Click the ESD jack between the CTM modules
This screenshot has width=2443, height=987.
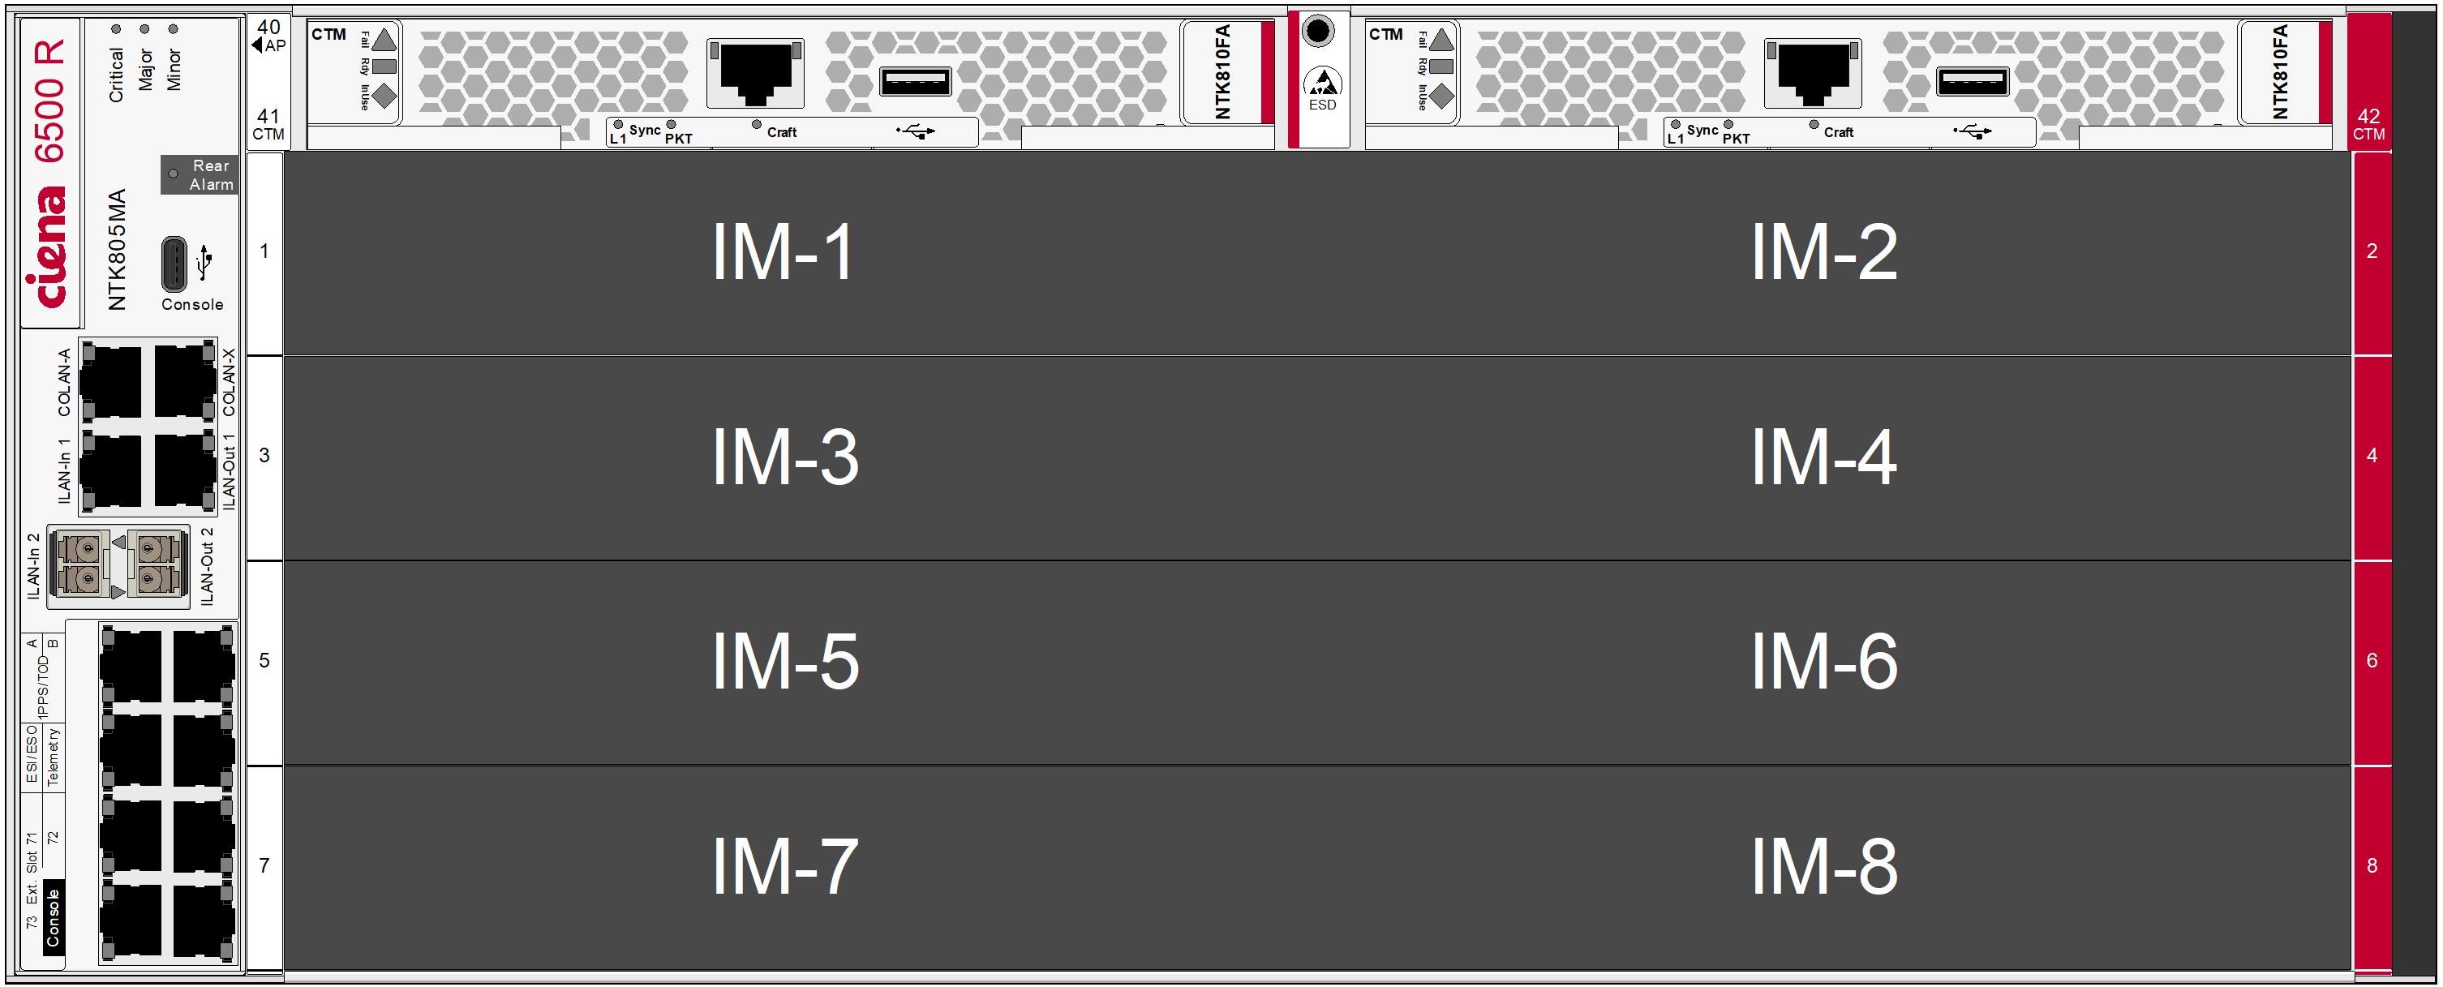point(1317,32)
